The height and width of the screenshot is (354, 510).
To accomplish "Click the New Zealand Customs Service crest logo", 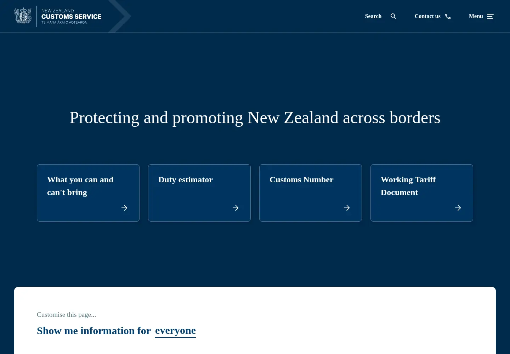I will click(23, 16).
